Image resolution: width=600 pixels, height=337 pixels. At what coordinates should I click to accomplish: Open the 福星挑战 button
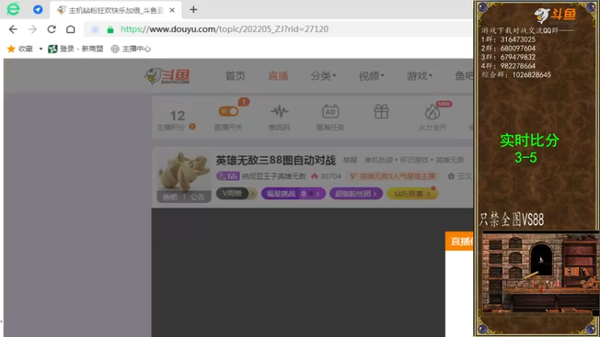(293, 194)
